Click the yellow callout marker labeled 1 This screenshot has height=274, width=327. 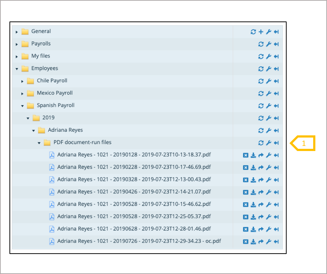point(303,144)
